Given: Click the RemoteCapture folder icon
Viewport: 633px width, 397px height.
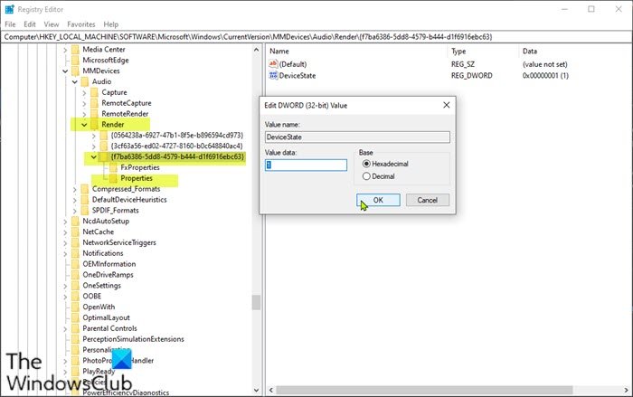Looking at the screenshot, I should (94, 103).
